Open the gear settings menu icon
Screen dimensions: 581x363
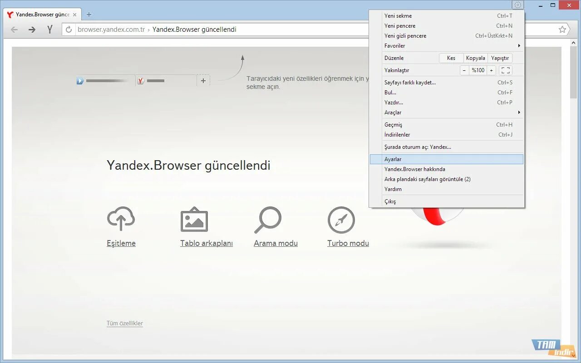tap(517, 5)
